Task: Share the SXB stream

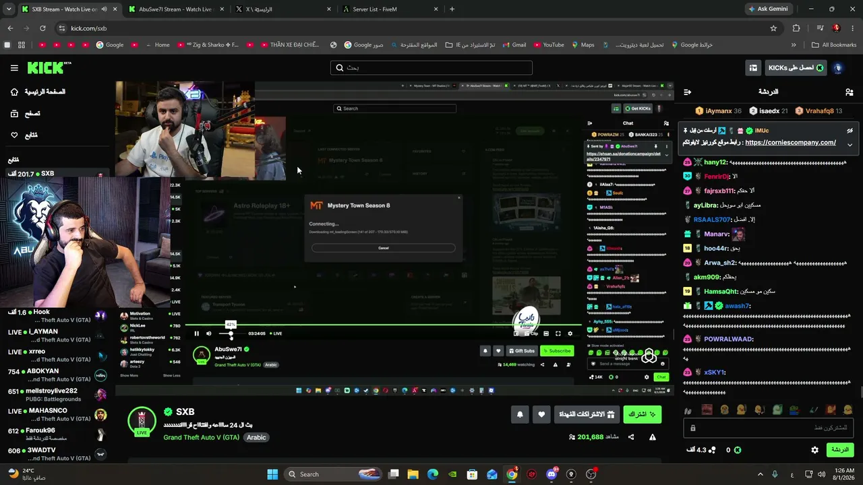Action: (631, 437)
